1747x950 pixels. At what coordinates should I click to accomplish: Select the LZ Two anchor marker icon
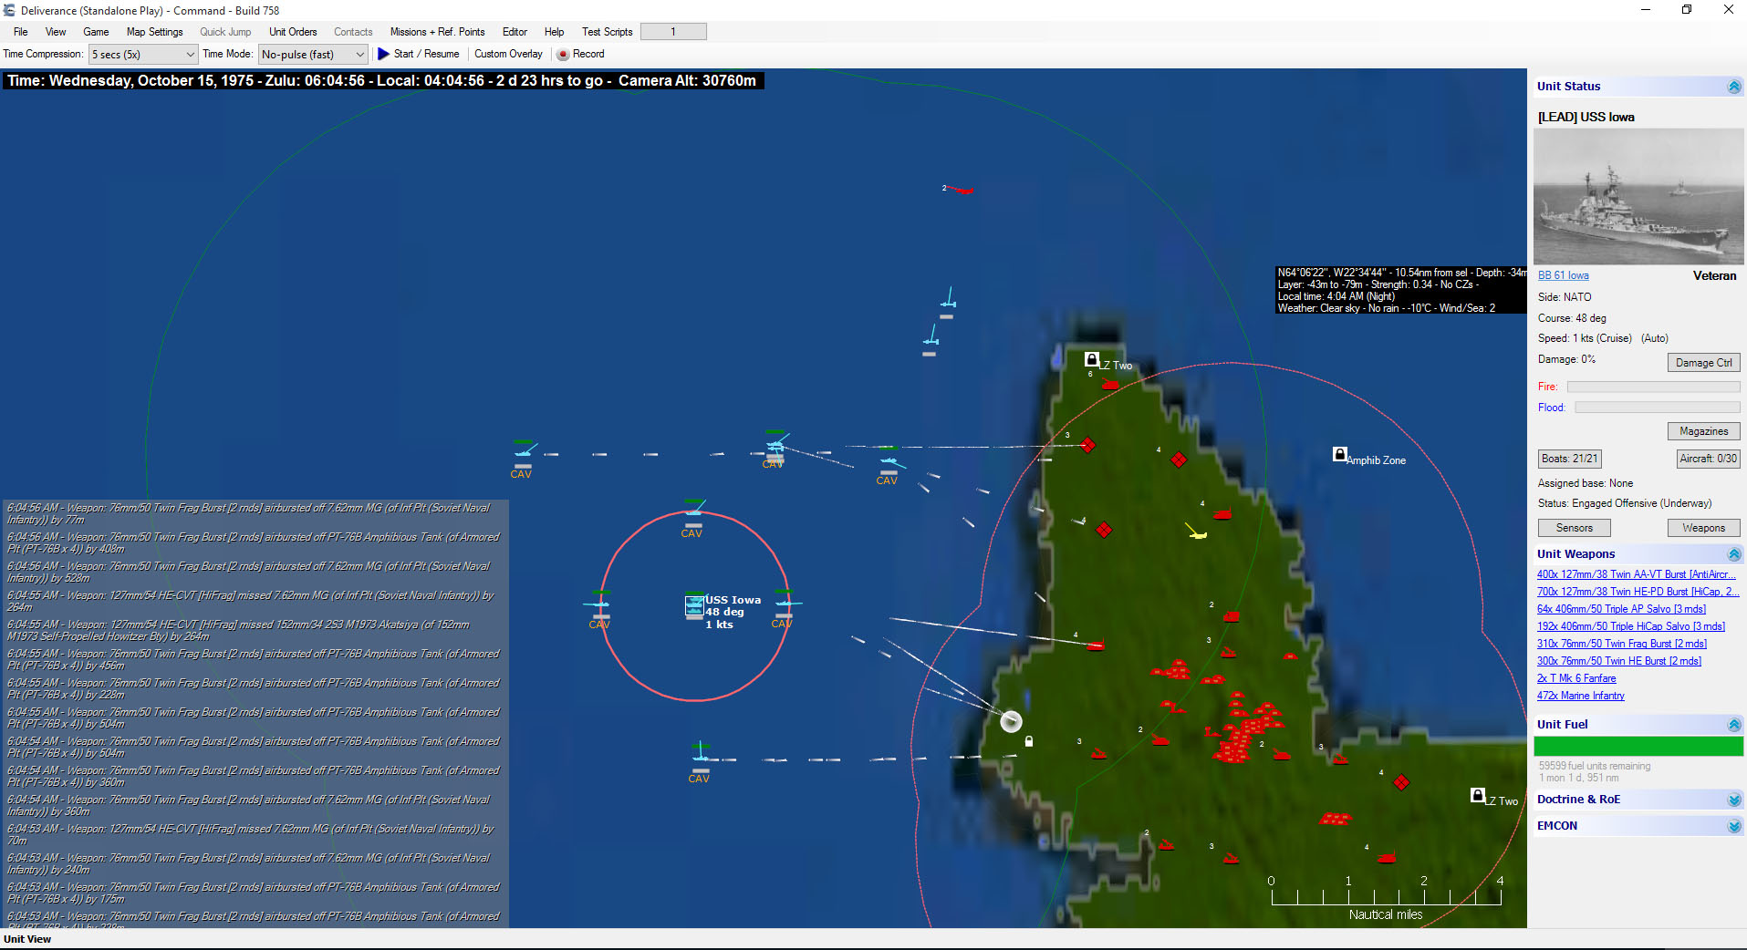[1091, 358]
